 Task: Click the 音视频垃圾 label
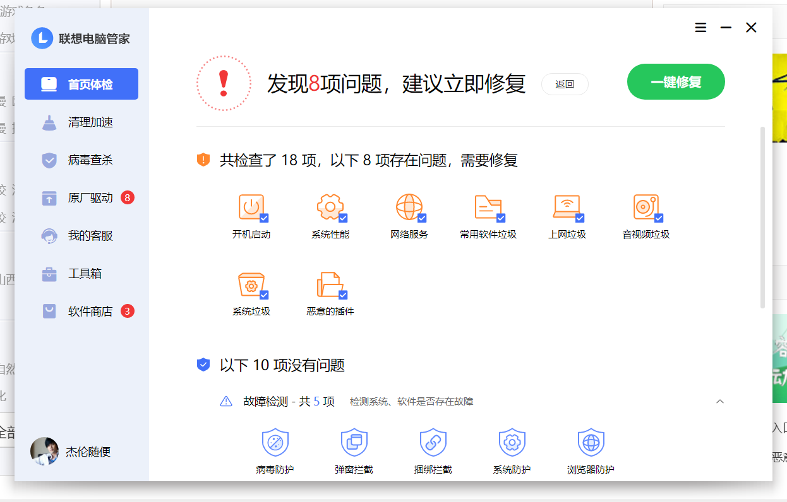pyautogui.click(x=646, y=235)
